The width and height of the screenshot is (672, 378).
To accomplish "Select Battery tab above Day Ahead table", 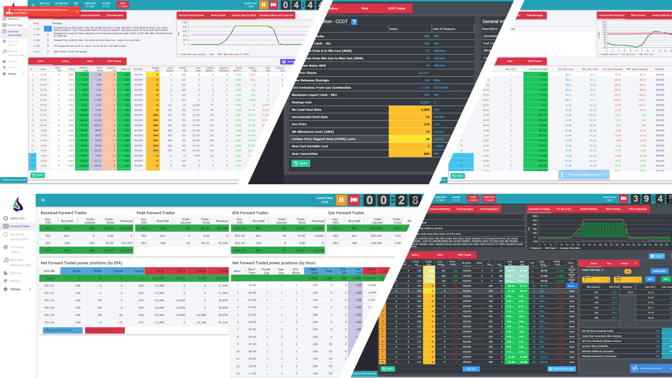I will click(x=66, y=61).
